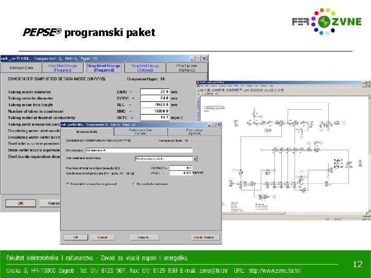
Task: Click XKTC thermal conductivity field
Action: (155, 117)
